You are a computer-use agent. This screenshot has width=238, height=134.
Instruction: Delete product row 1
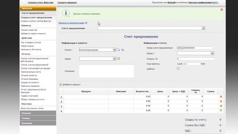click(221, 97)
